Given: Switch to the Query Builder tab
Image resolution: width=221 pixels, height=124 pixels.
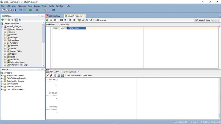Looking at the screenshot, I should coord(64,25).
